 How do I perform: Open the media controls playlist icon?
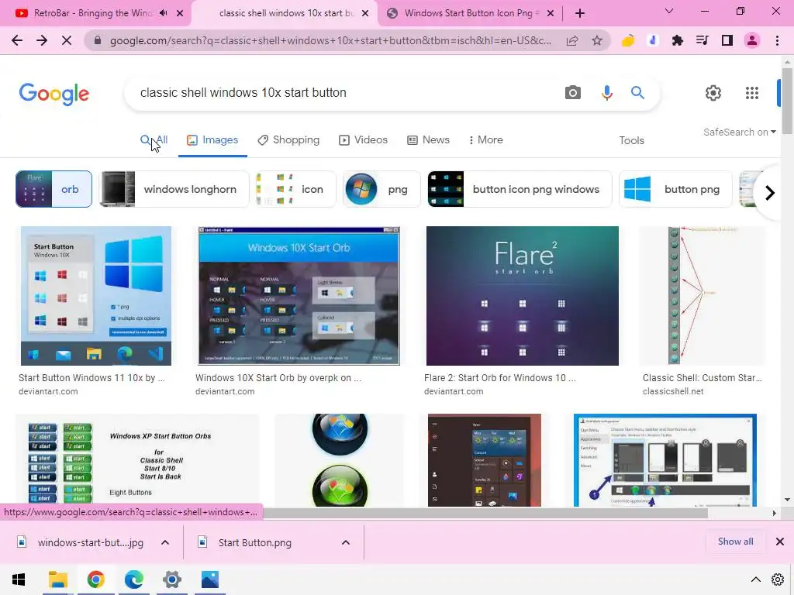702,40
